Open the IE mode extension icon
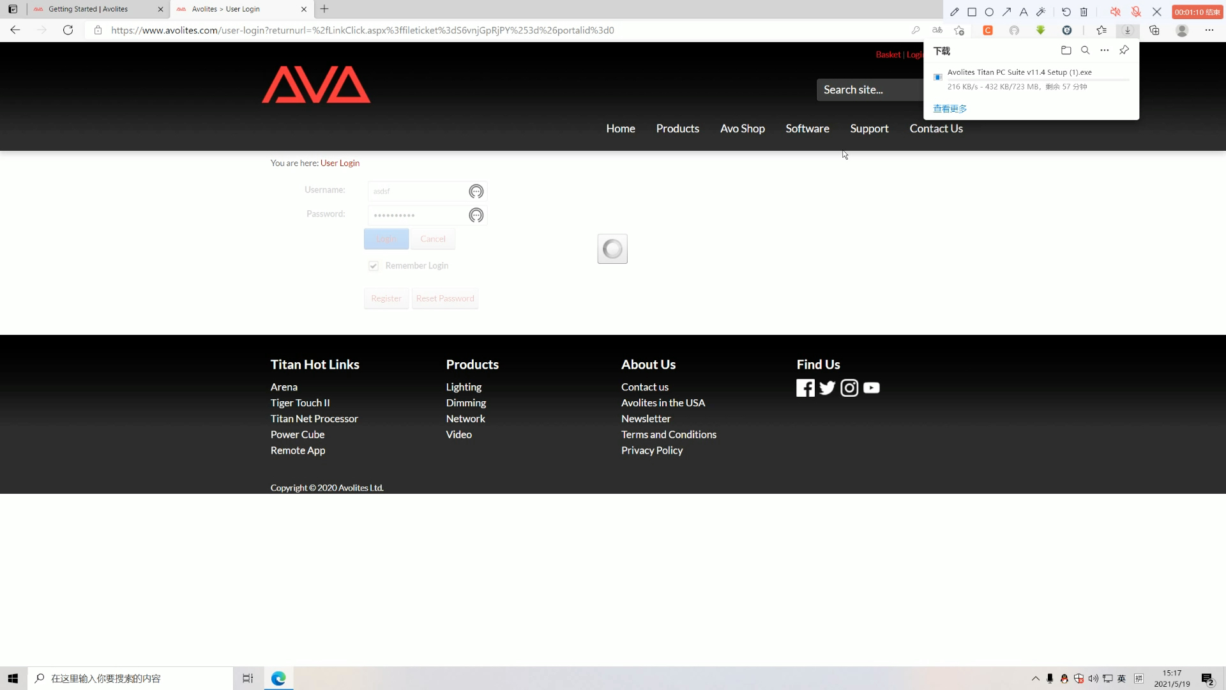Screen dimensions: 1226x690 click(x=1067, y=30)
